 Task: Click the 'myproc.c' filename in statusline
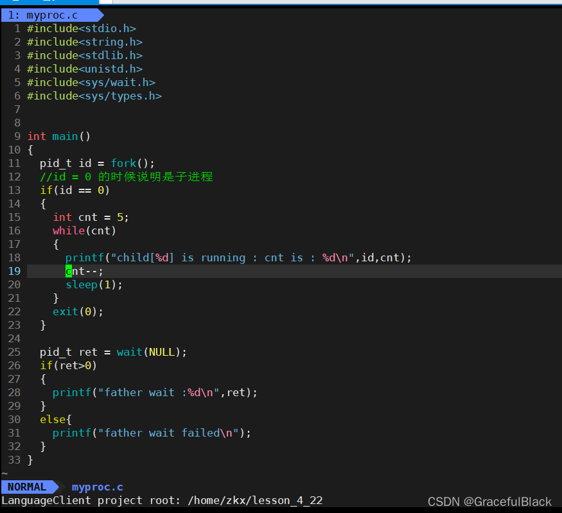tap(98, 487)
